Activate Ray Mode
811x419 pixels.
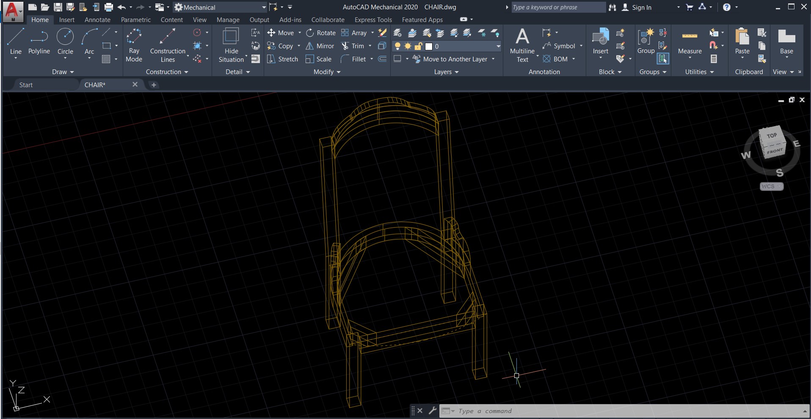[134, 45]
